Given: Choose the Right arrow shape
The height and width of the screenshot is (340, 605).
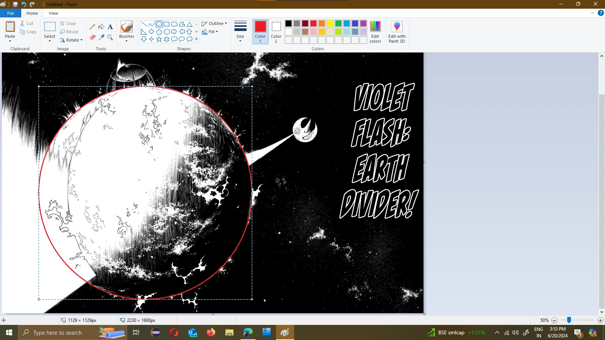Looking at the screenshot, I should (x=174, y=32).
